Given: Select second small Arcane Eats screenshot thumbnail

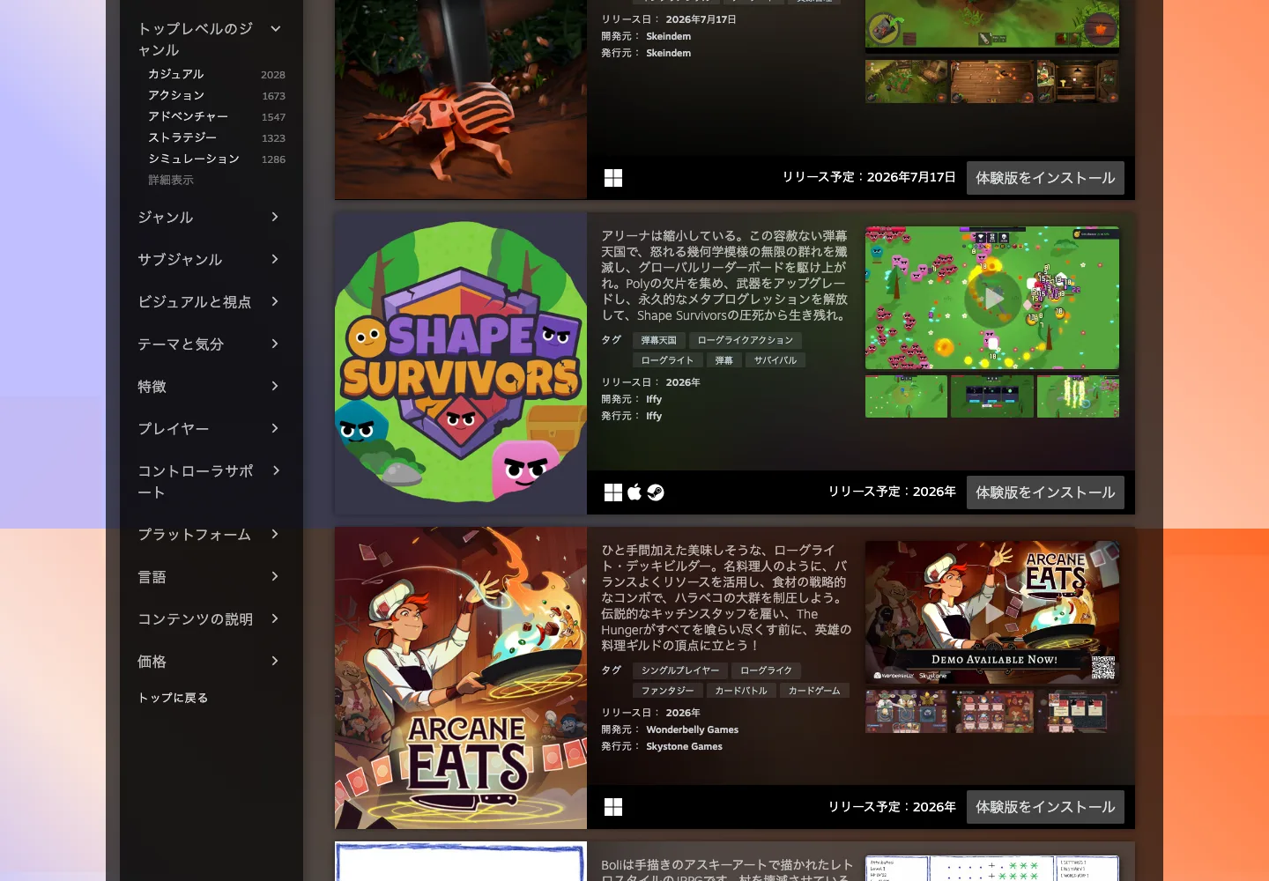Looking at the screenshot, I should click(x=992, y=711).
